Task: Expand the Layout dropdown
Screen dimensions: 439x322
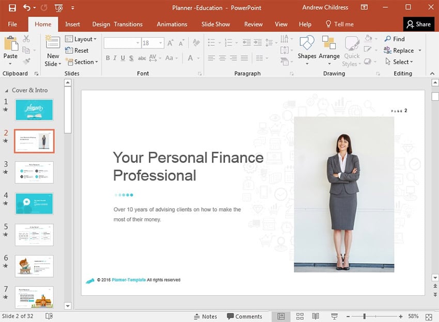Action: pyautogui.click(x=83, y=39)
